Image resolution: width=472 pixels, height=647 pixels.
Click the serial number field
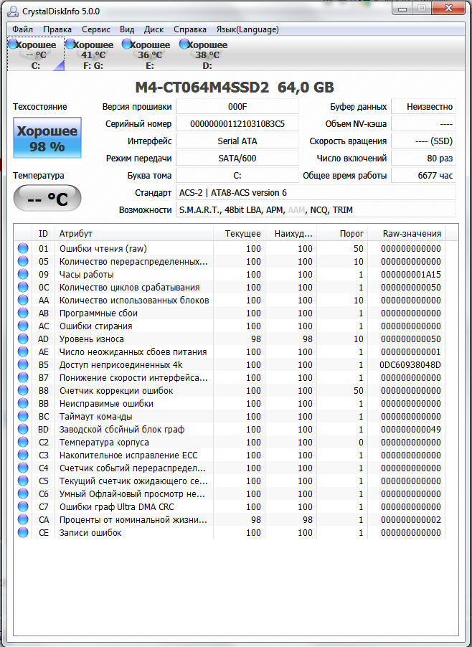237,124
